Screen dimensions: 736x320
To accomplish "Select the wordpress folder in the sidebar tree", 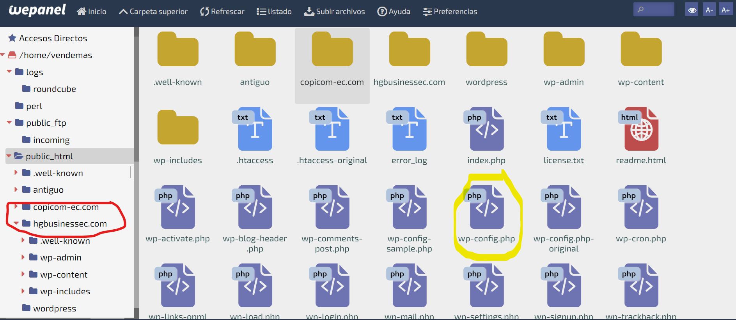I will pos(49,308).
